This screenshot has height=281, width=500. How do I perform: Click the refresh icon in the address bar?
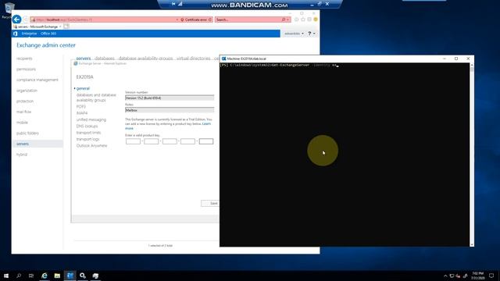click(x=210, y=20)
